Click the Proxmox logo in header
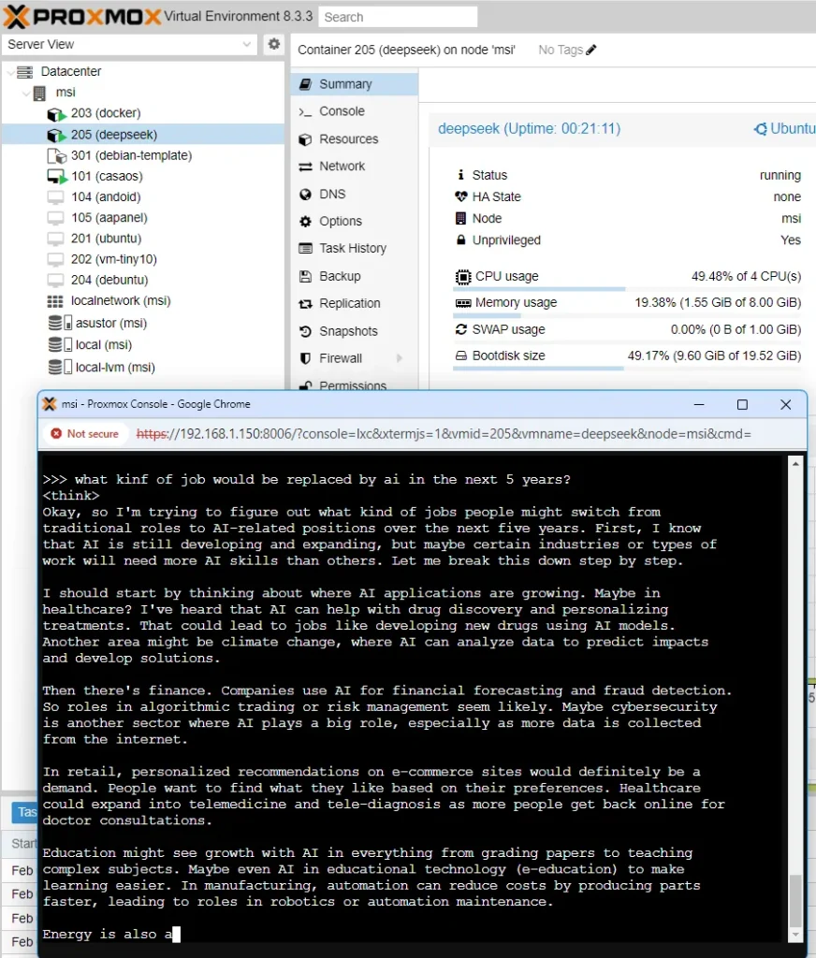The height and width of the screenshot is (958, 816). point(80,16)
